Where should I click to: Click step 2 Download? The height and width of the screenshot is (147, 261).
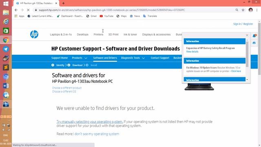(75, 65)
